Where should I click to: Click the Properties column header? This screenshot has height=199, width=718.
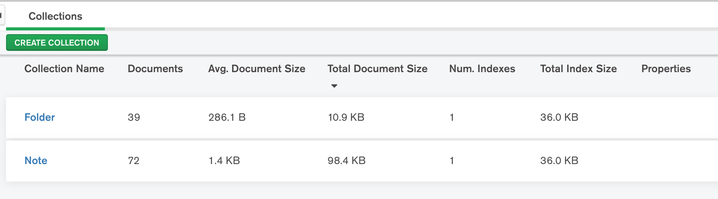tap(666, 69)
